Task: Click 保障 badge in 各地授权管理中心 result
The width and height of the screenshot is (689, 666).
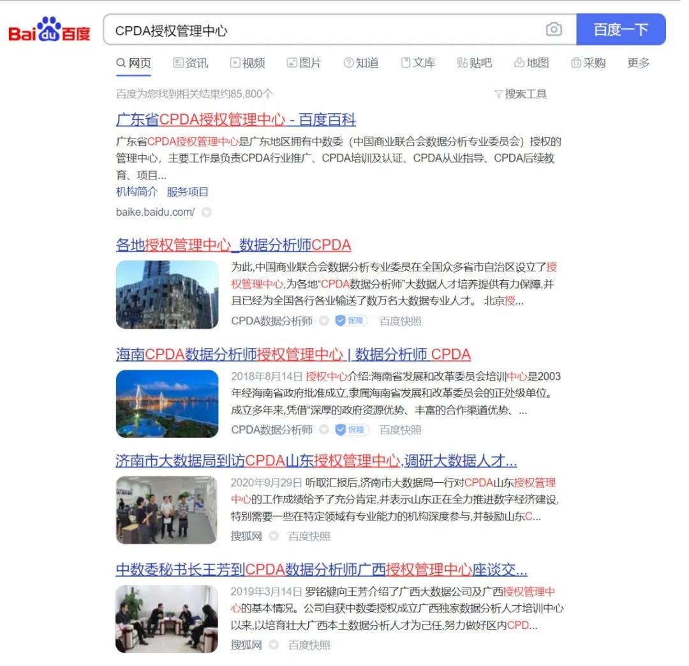Action: (x=351, y=321)
